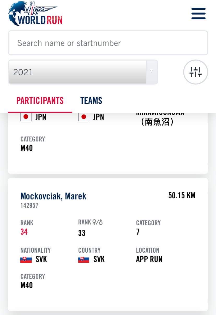Click start number 142957
Screen dimensions: 216x315
click(29, 205)
